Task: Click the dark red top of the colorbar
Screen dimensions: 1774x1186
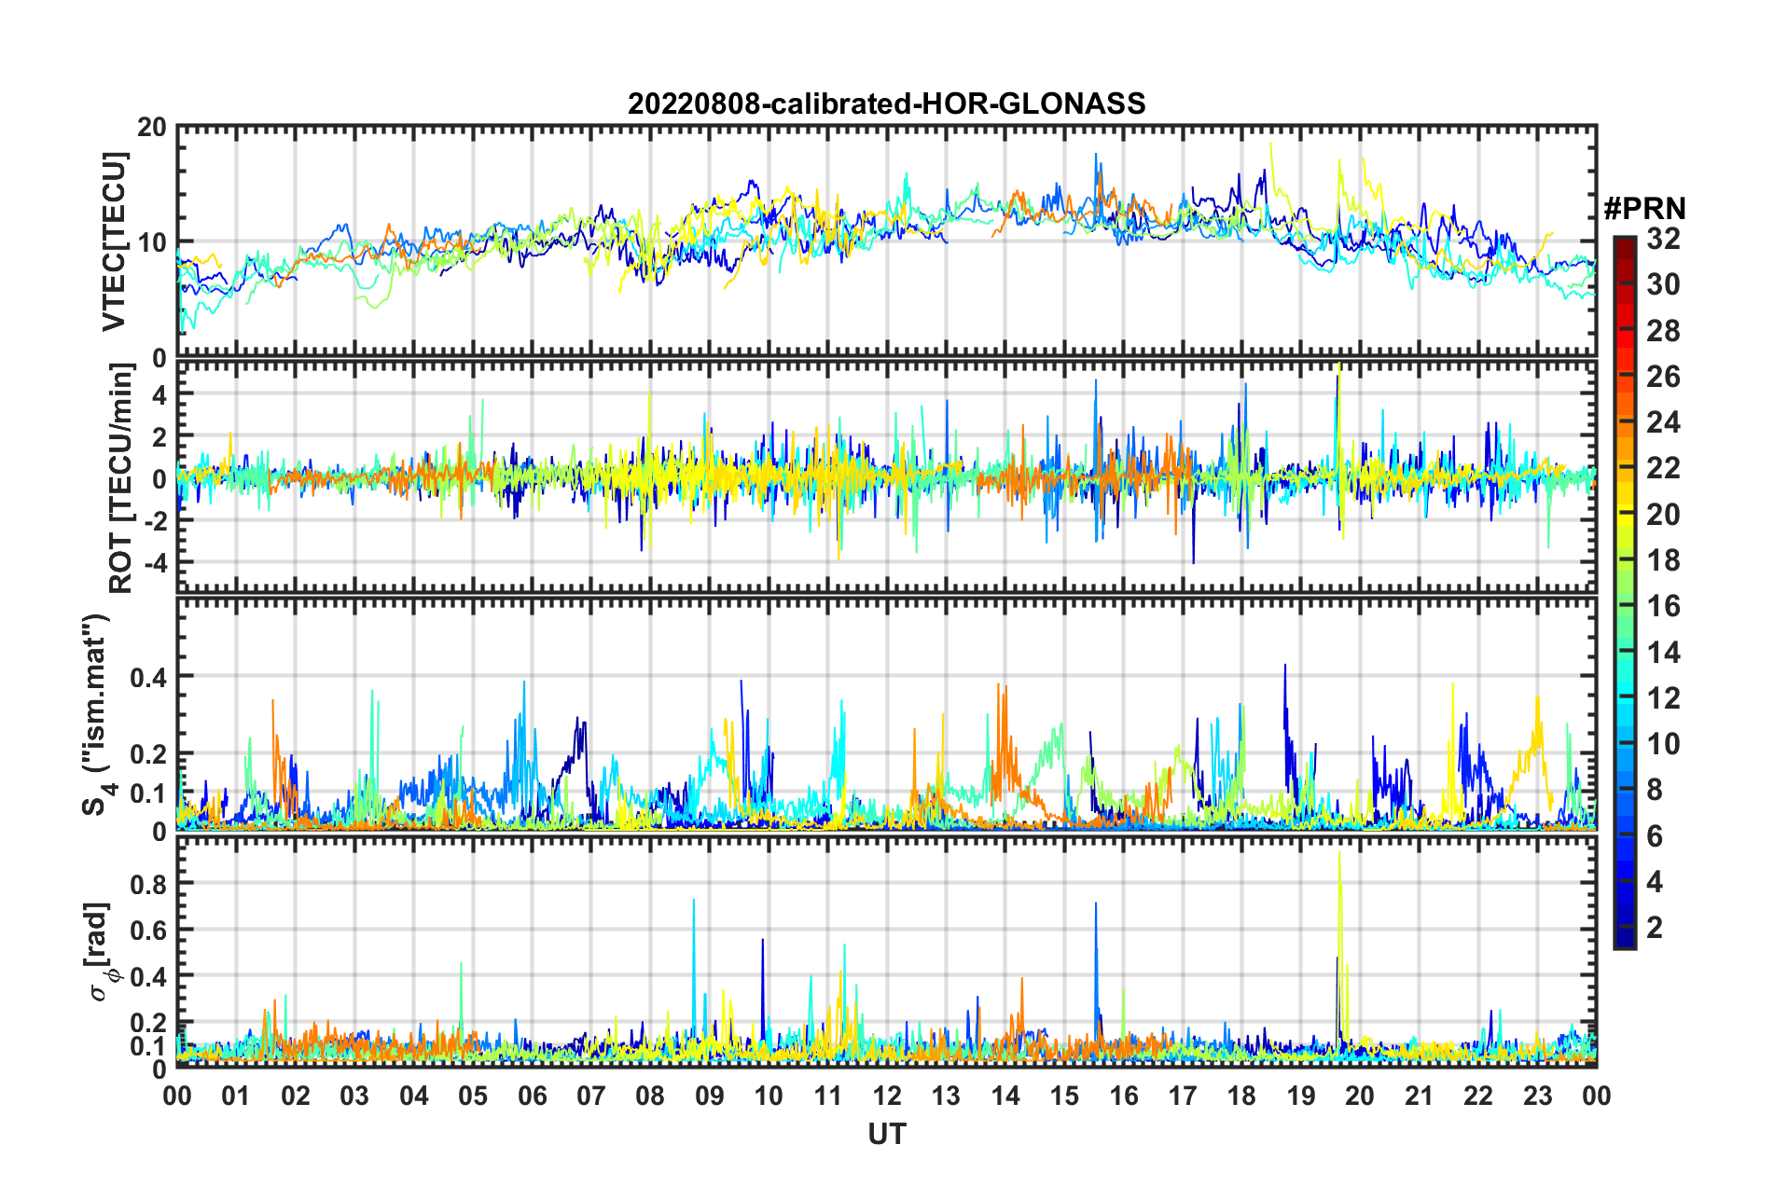Action: [1624, 244]
